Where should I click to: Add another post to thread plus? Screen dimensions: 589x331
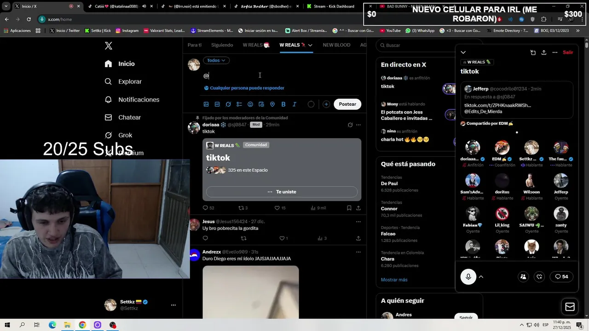pos(326,104)
